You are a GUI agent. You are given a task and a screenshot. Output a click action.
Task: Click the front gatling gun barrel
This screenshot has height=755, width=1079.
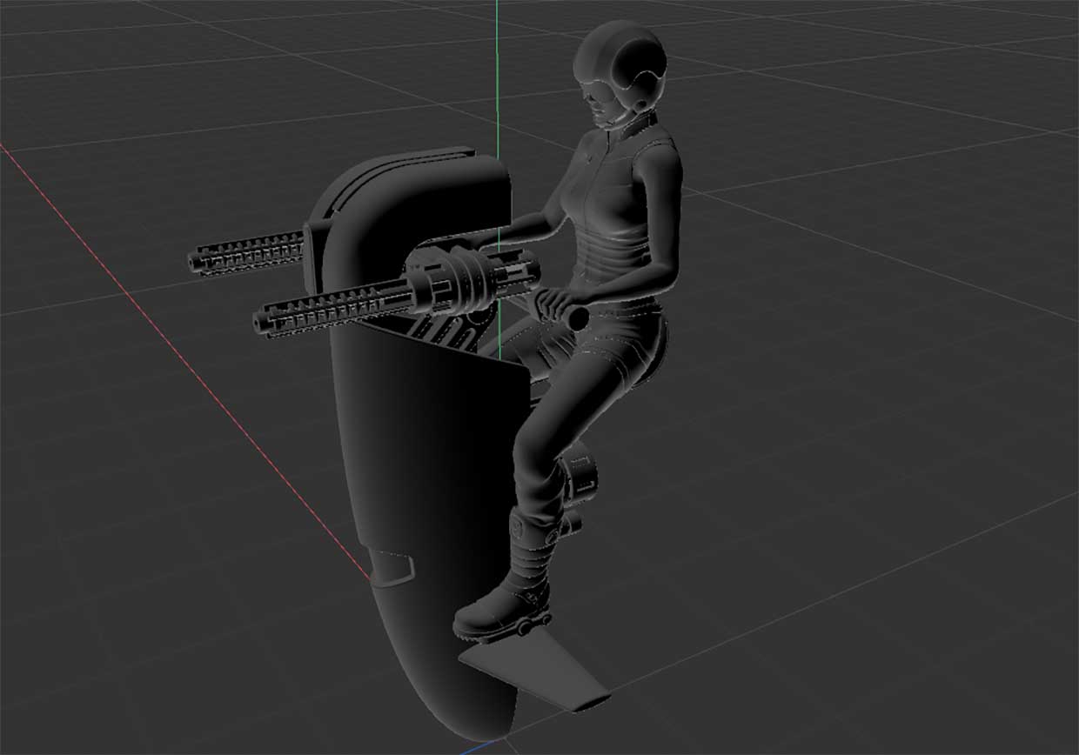click(331, 309)
